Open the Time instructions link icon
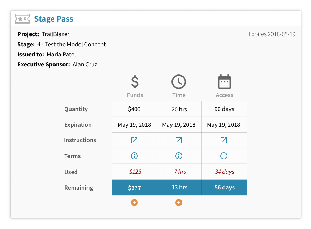Viewport: 311px width, 229px height. coord(179,140)
